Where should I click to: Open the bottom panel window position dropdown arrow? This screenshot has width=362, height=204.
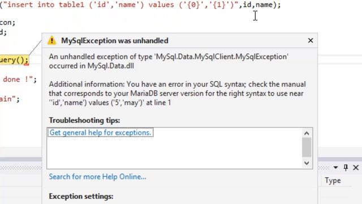(335, 167)
